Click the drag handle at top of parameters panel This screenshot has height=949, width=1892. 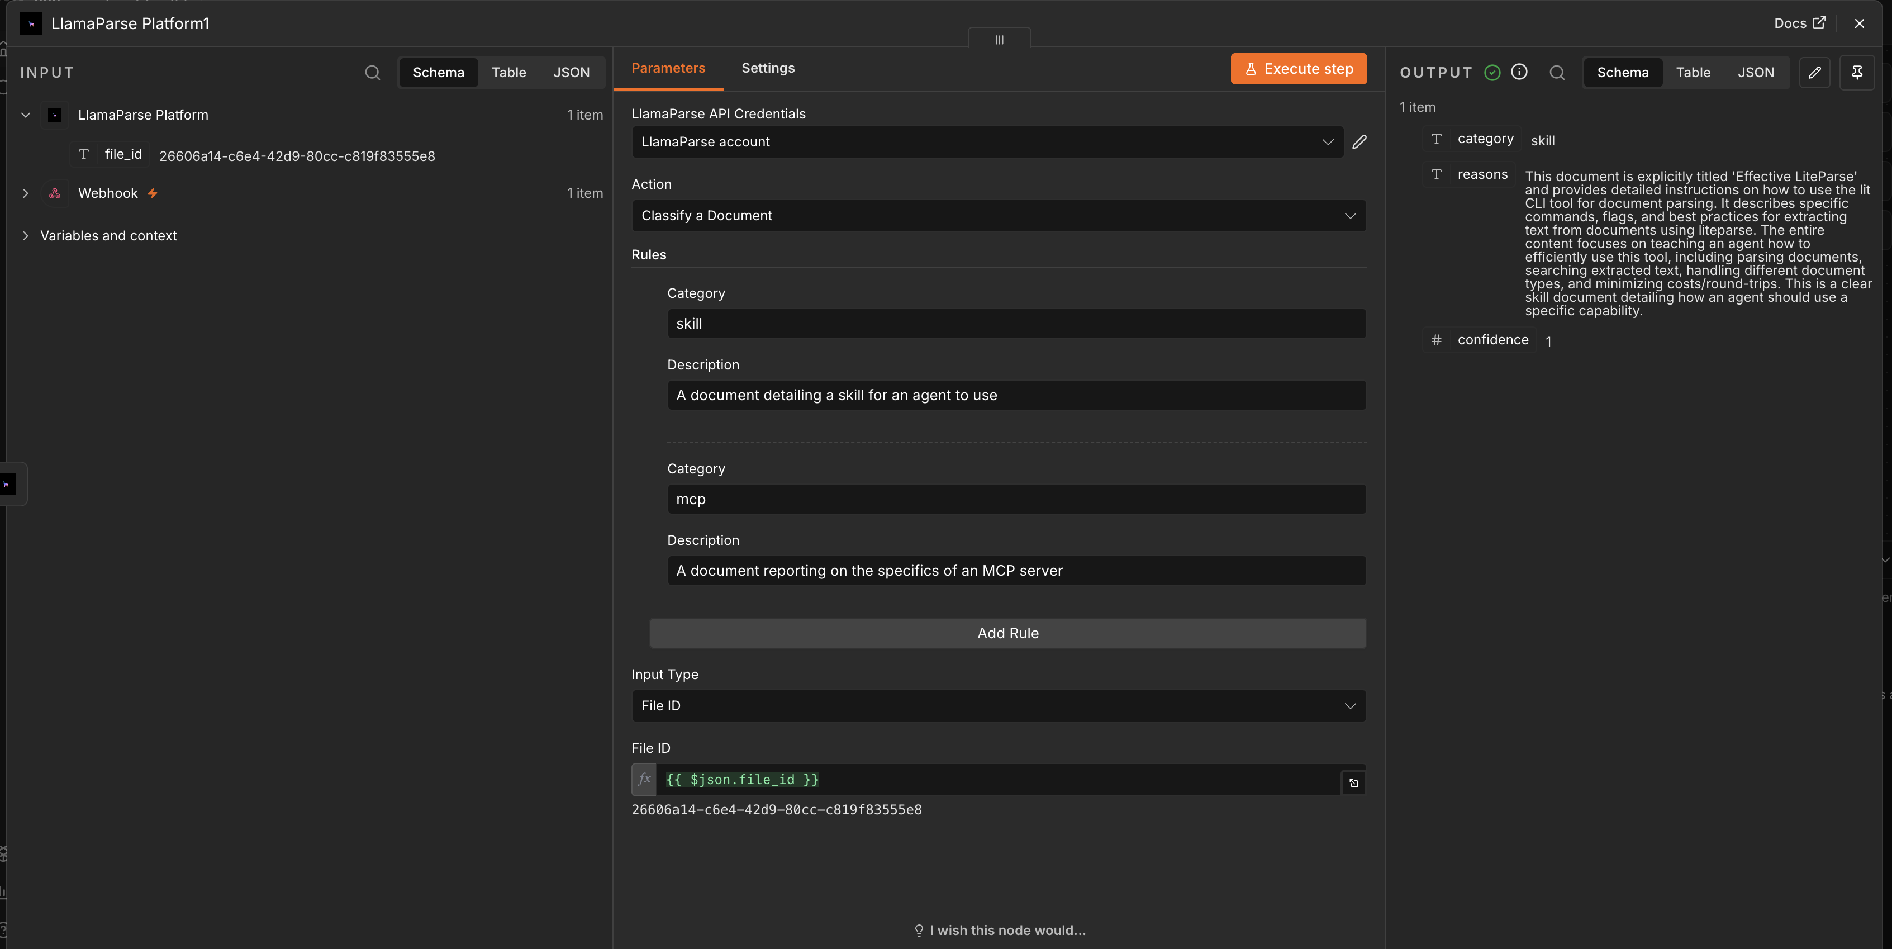[999, 39]
